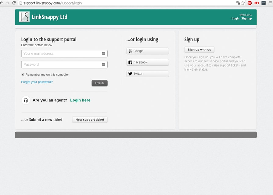Click the '...or login using' heading

tap(142, 40)
